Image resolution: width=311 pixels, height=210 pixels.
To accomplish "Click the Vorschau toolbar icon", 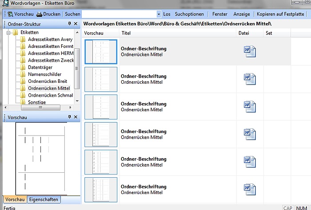I will (9, 14).
